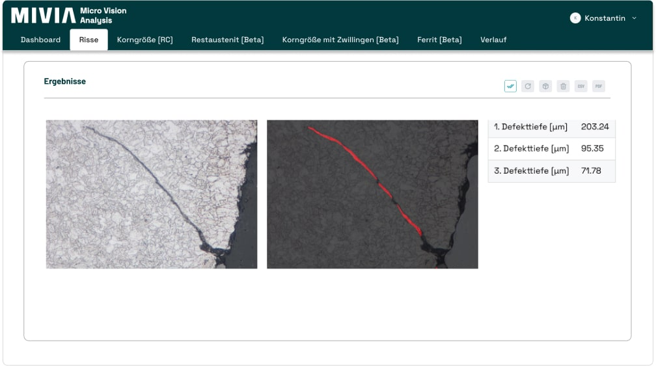Click the MIVIA logo
This screenshot has height=366, width=656.
[x=43, y=16]
